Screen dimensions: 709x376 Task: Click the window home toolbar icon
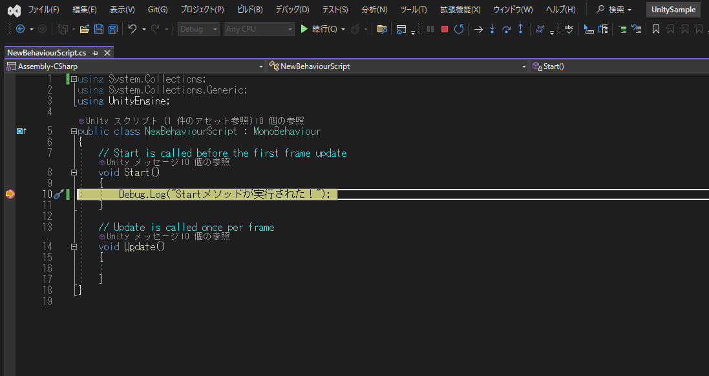[401, 29]
